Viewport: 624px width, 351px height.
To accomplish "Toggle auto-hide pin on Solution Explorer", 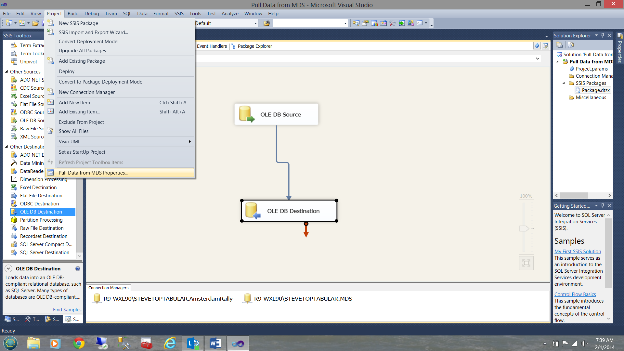I will click(x=603, y=35).
